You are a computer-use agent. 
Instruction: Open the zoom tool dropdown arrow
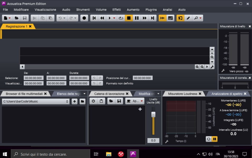point(200,18)
